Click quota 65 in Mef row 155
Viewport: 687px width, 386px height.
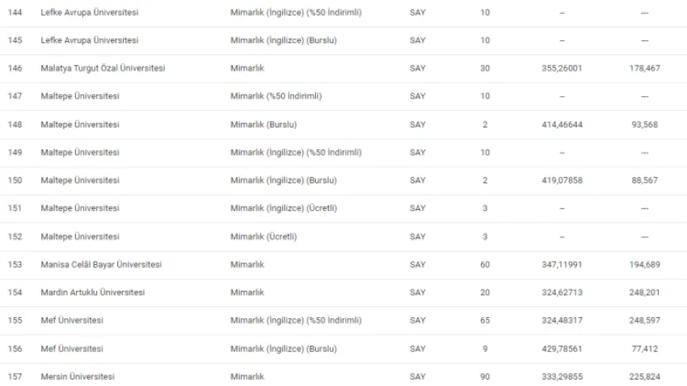point(485,321)
